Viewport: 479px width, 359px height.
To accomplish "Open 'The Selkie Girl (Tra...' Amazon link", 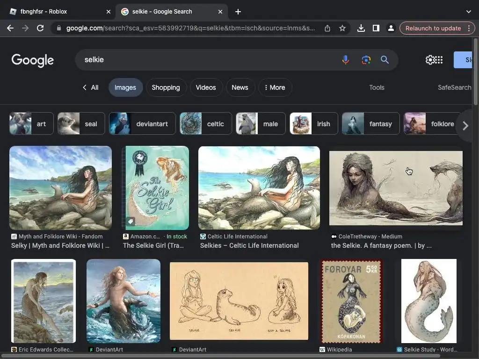I will [x=153, y=245].
